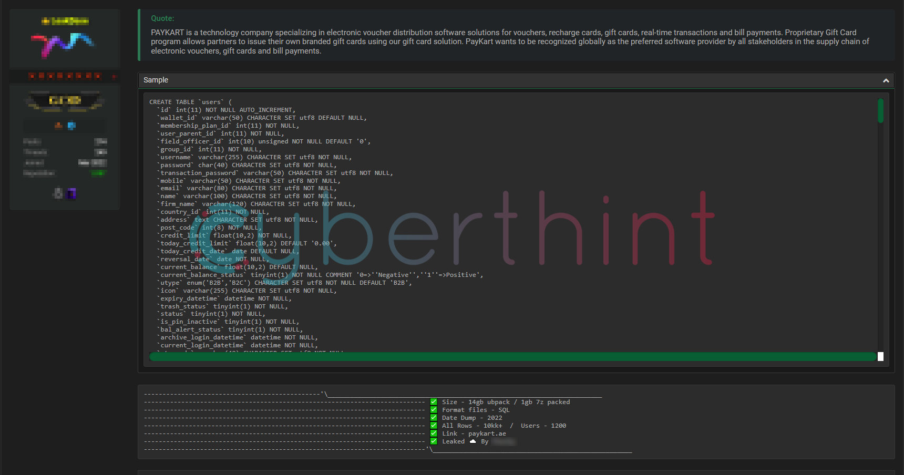This screenshot has width=904, height=475.
Task: Click the "Quote:" heading
Action: (x=162, y=18)
